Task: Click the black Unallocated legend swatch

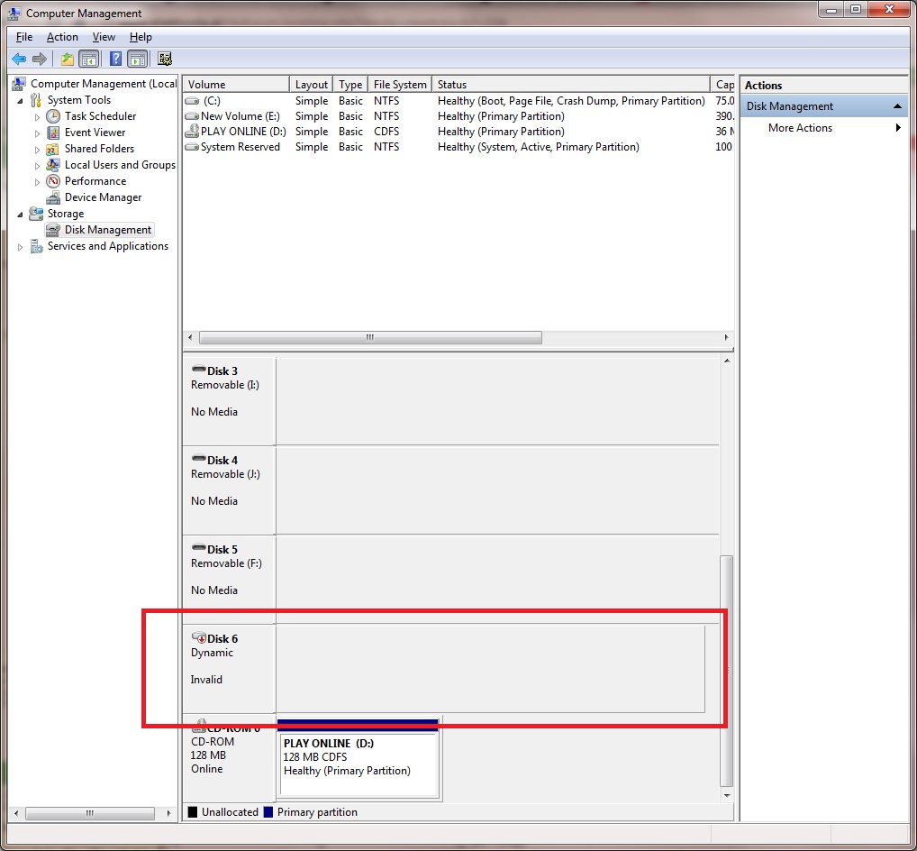Action: coord(193,812)
